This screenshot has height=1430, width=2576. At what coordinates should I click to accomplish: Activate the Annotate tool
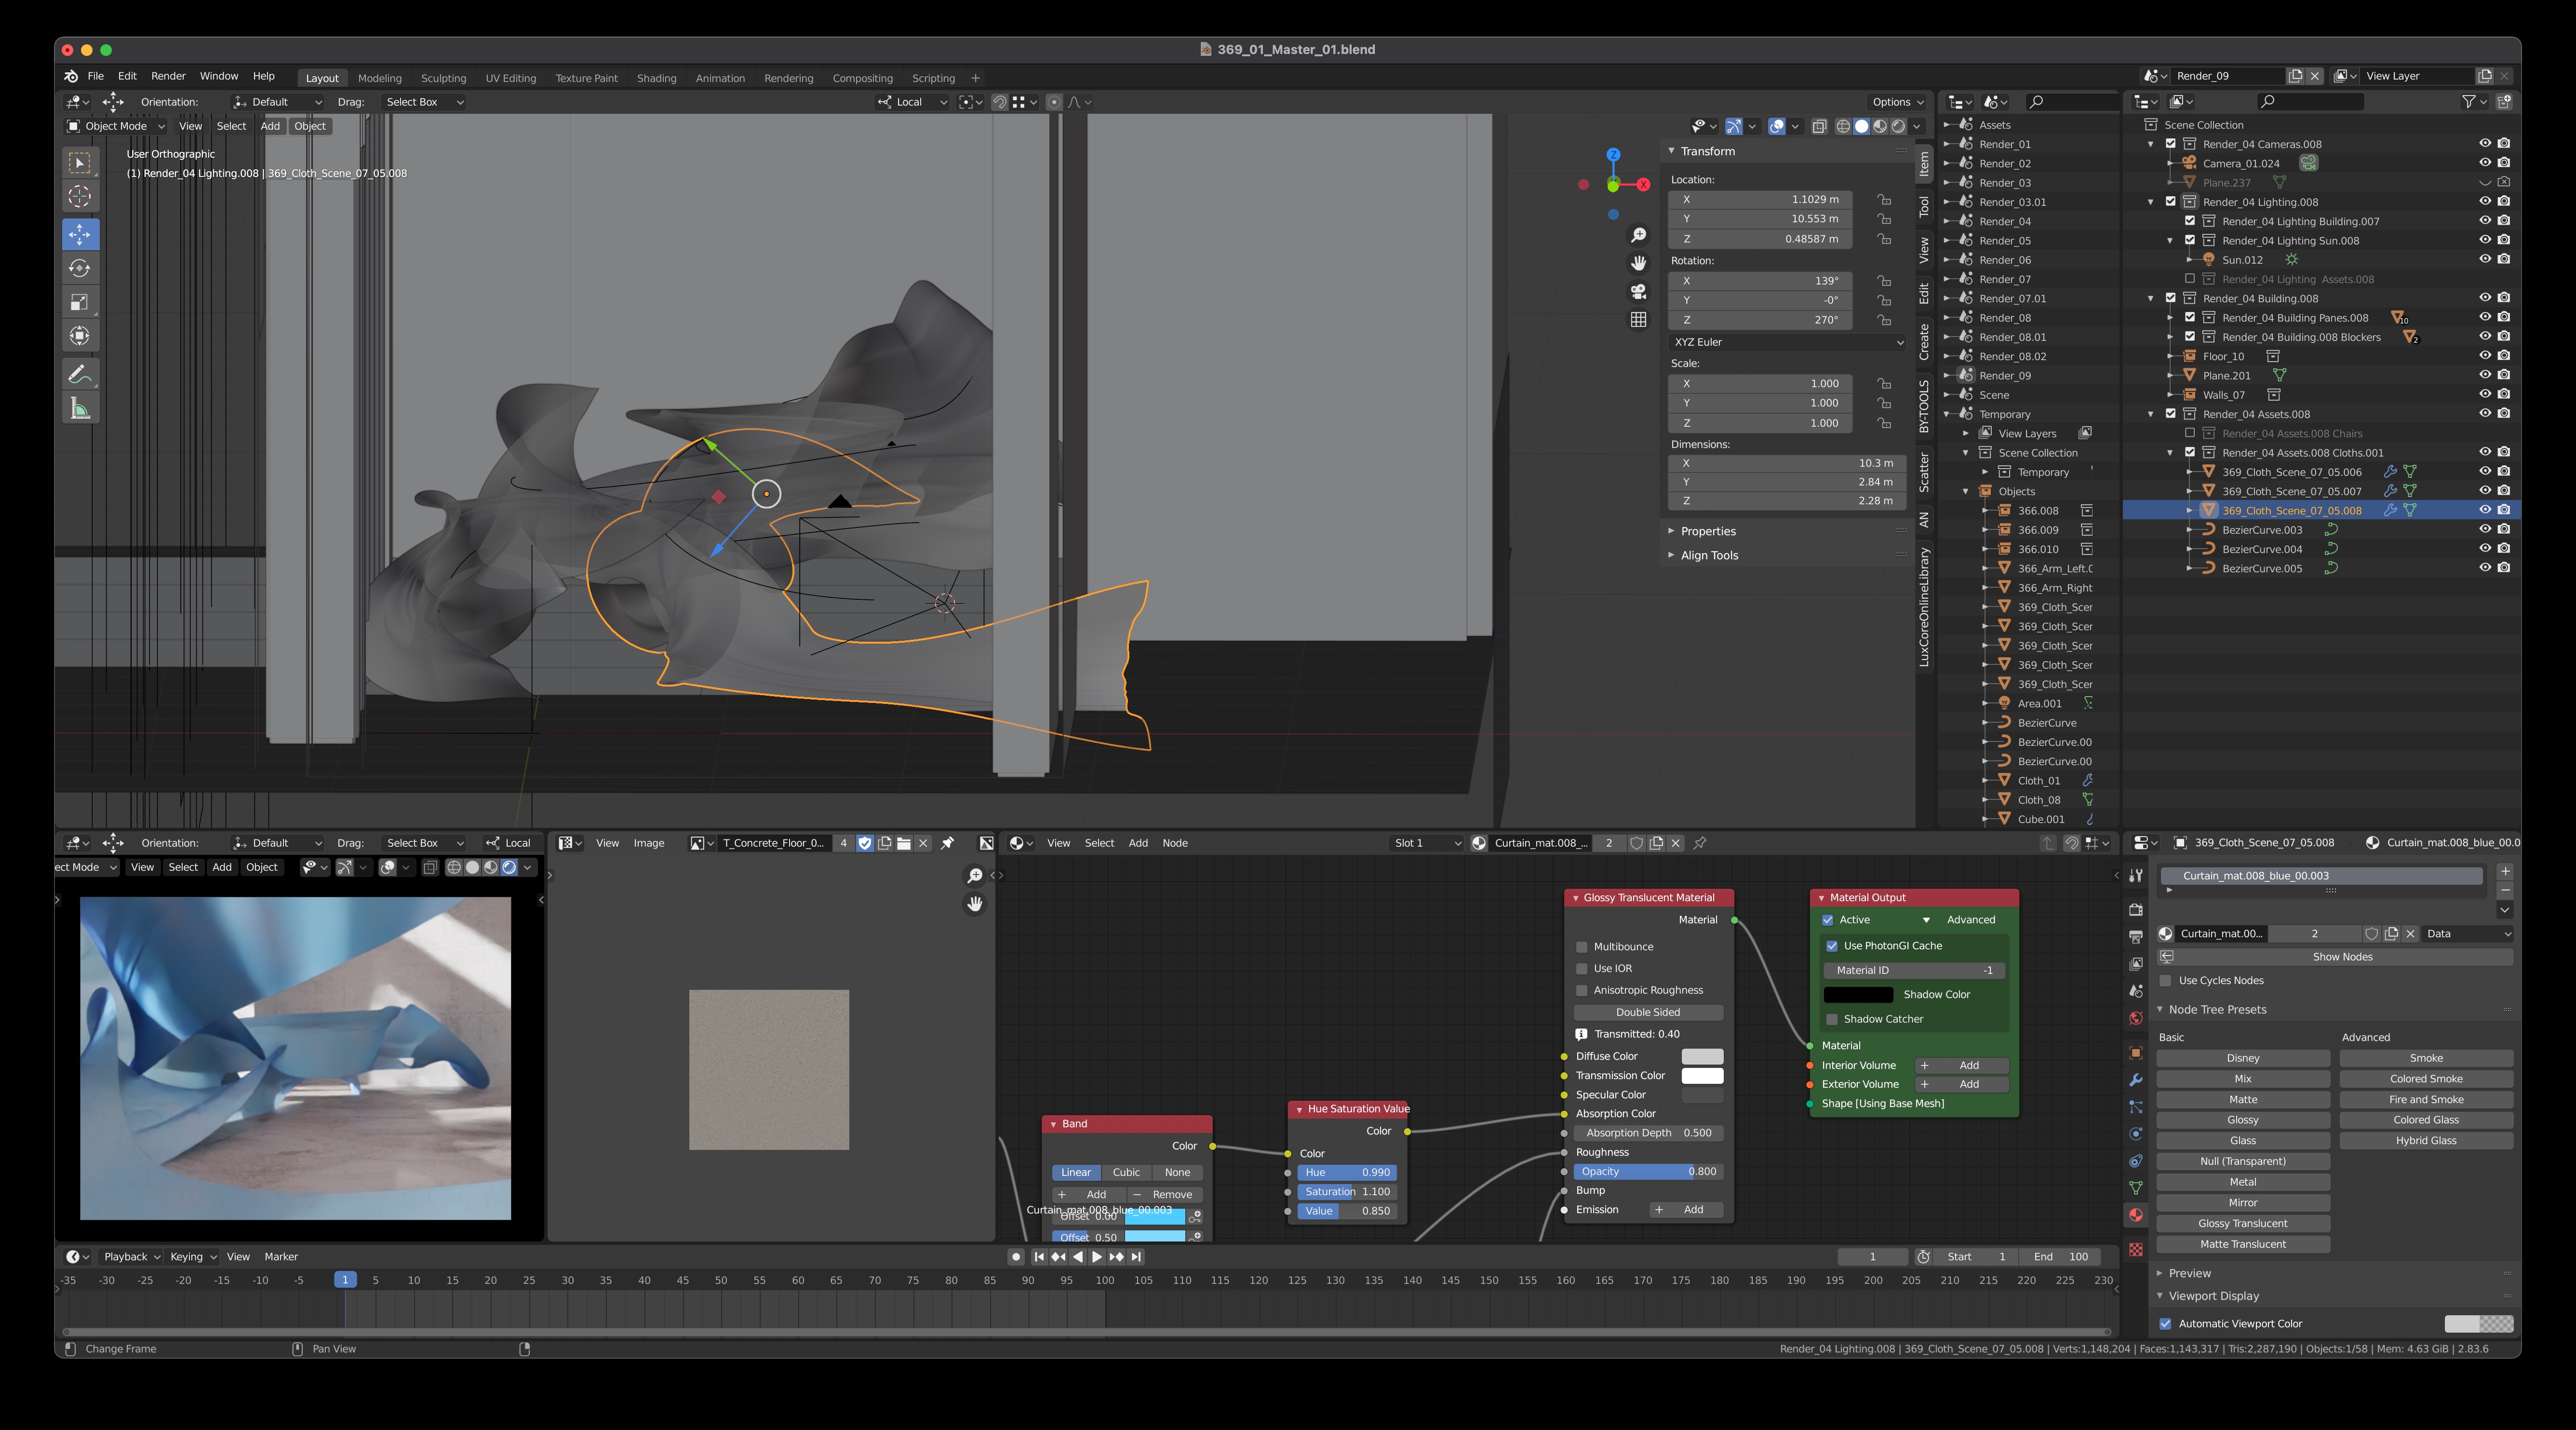tap(80, 374)
